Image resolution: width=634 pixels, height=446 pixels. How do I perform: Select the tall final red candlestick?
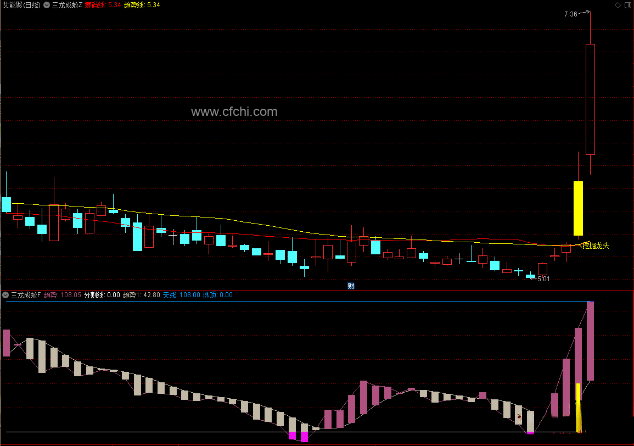590,99
